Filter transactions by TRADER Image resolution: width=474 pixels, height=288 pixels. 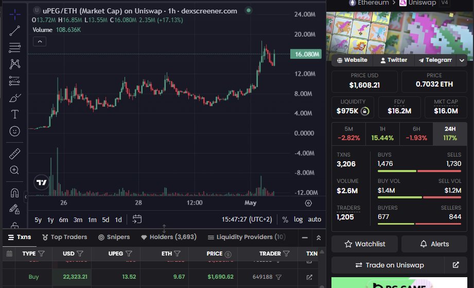(x=286, y=254)
